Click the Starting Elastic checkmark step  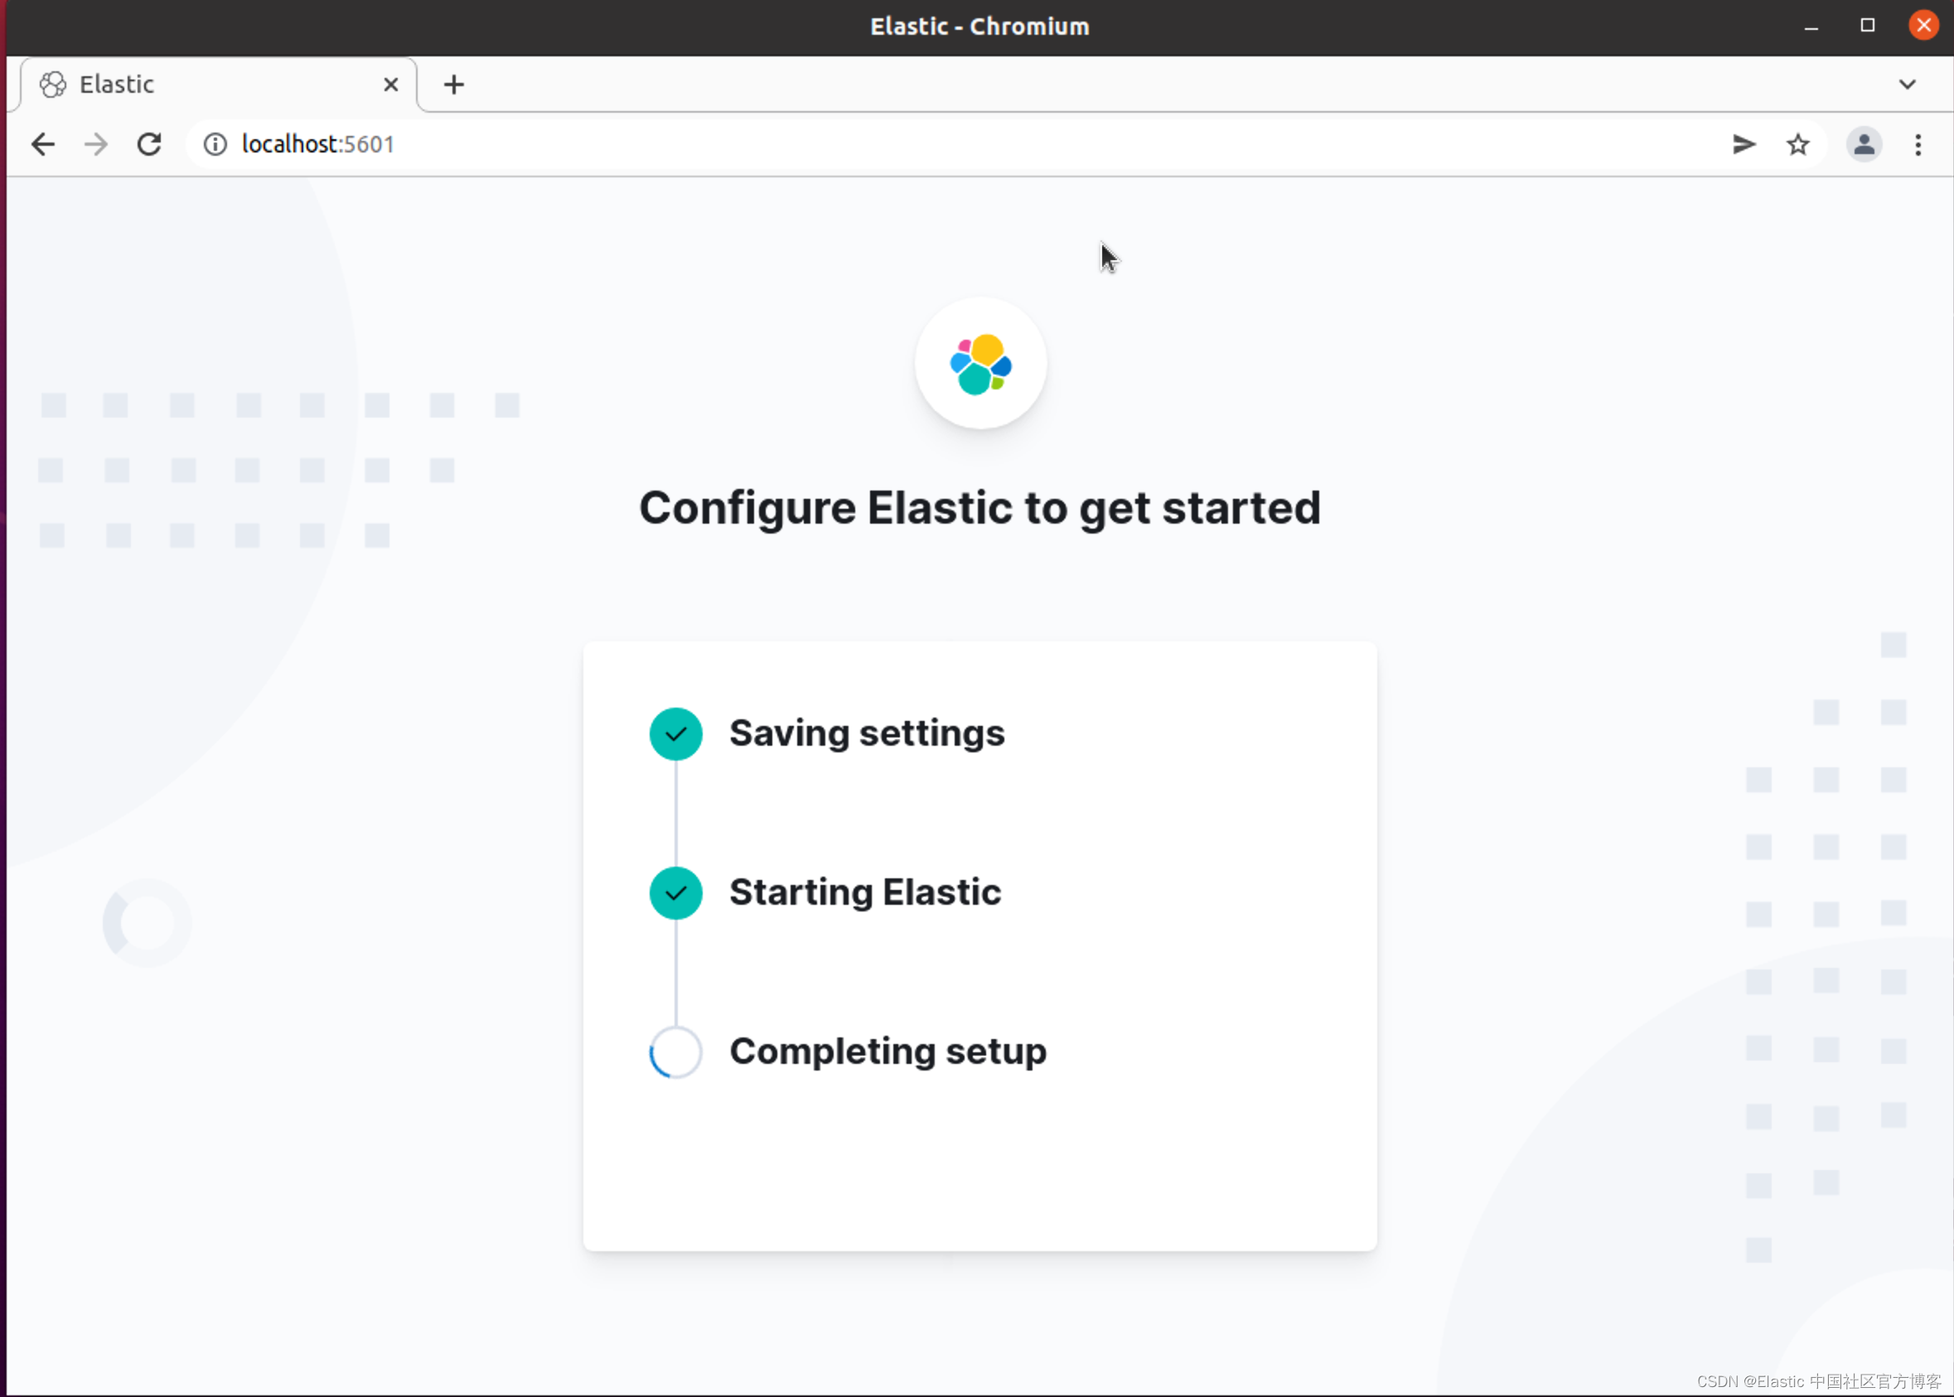coord(675,893)
